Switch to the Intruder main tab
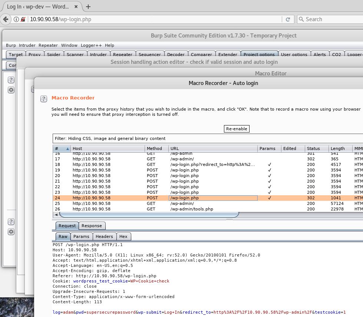 click(x=98, y=54)
